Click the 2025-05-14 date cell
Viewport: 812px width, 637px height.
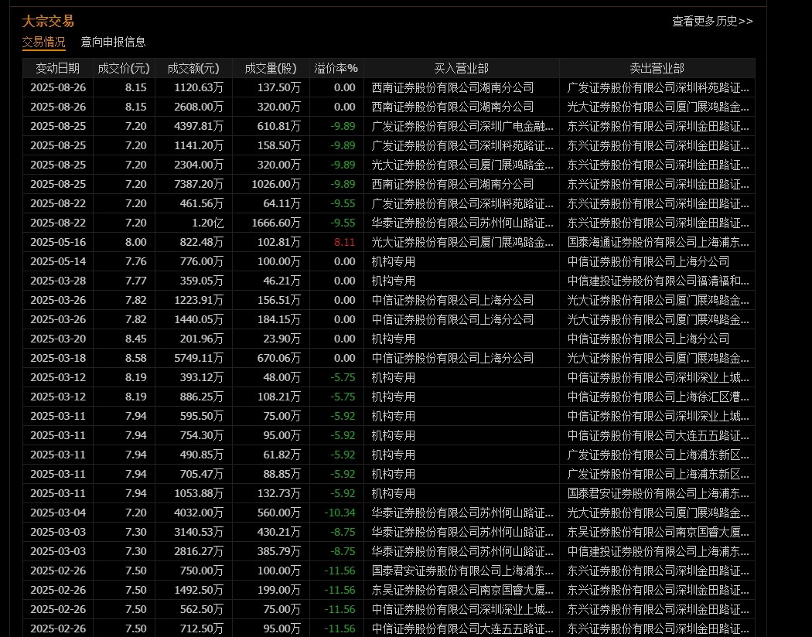[58, 261]
